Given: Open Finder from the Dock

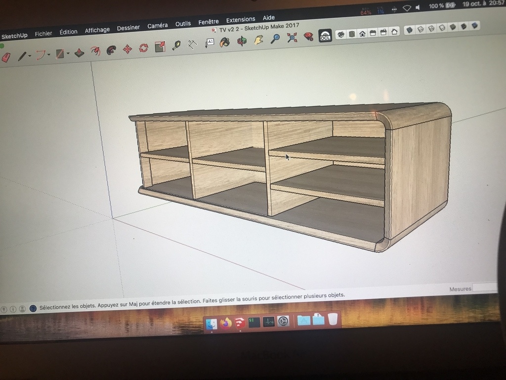Looking at the screenshot, I should [x=211, y=324].
